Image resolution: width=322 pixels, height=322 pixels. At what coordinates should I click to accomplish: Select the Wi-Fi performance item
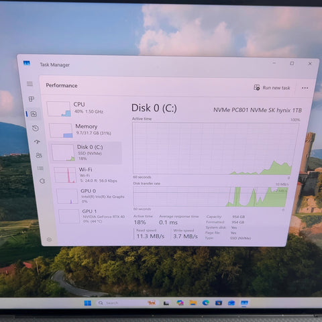point(86,175)
